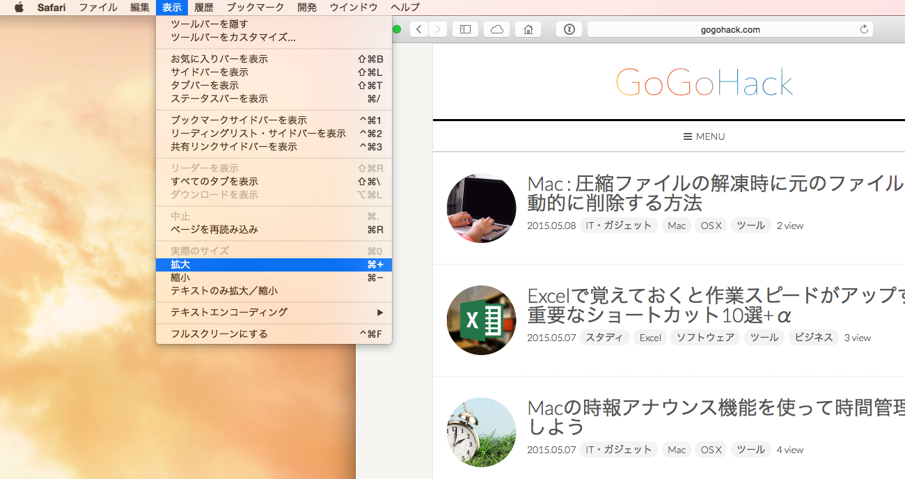The height and width of the screenshot is (479, 905).
Task: Click IT・ガジェット tag on first article
Action: [619, 226]
